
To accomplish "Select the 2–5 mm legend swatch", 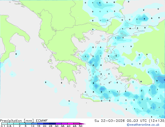I will tap(22, 124).
